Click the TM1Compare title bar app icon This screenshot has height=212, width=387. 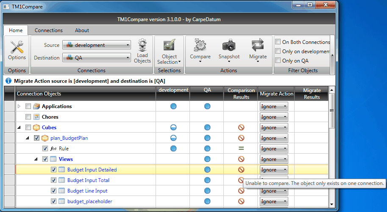(x=6, y=7)
